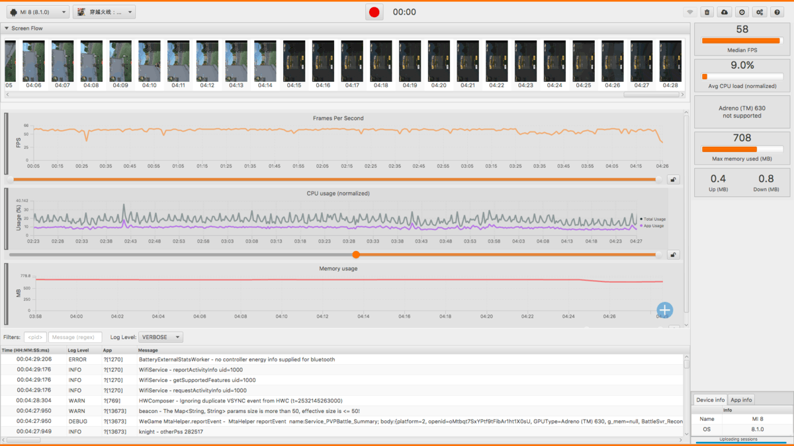Click the cloud upload icon
Viewport: 794px width, 446px height.
(725, 13)
